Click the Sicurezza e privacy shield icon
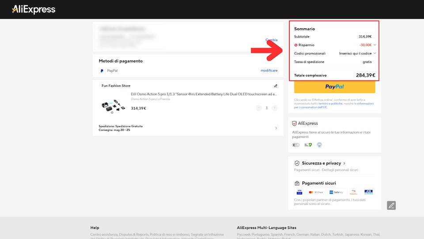 click(297, 163)
